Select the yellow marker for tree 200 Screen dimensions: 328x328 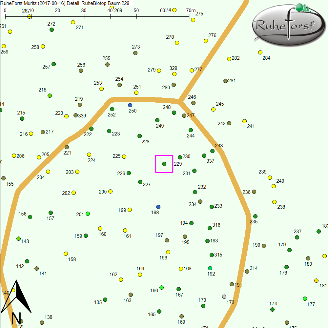[110, 191]
